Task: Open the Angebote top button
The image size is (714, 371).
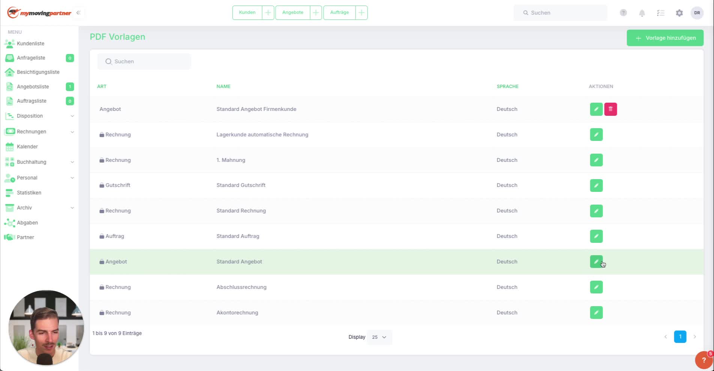Action: pos(293,13)
